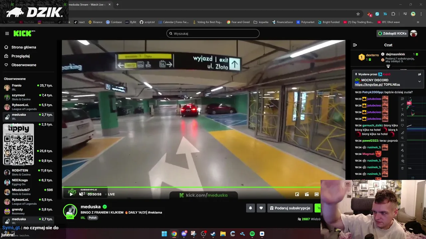
Task: Click Podaruj subskrypcje button
Action: 290,208
